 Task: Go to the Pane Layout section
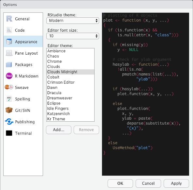tap(23, 53)
